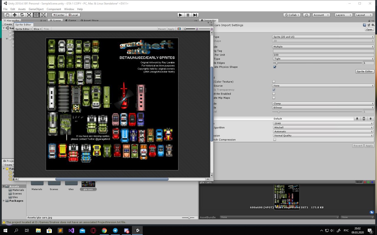Click the Step frame button

195,15
